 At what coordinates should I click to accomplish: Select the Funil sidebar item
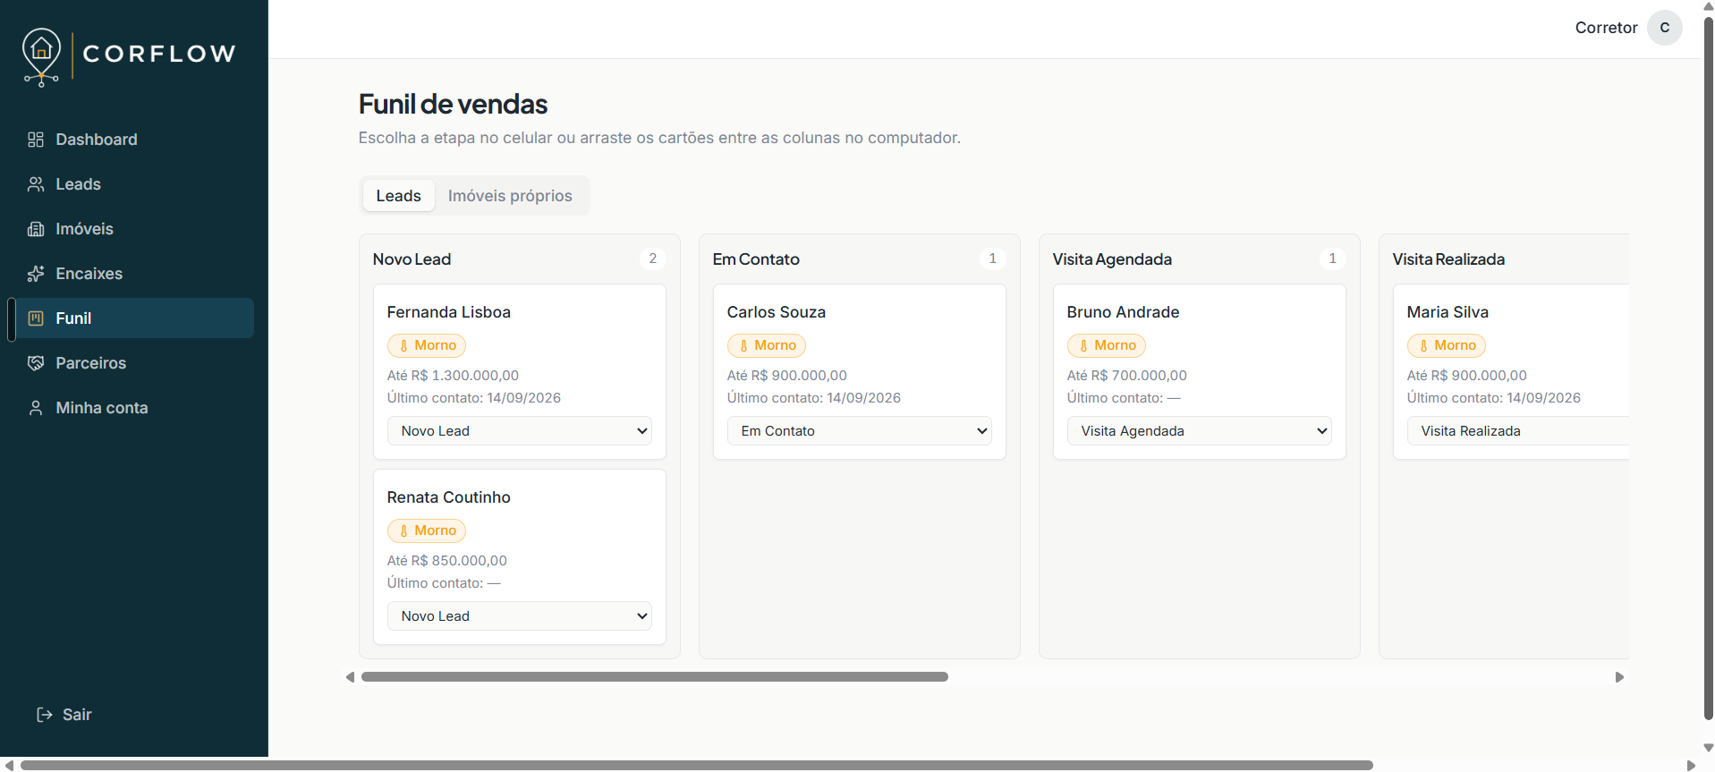(x=134, y=318)
